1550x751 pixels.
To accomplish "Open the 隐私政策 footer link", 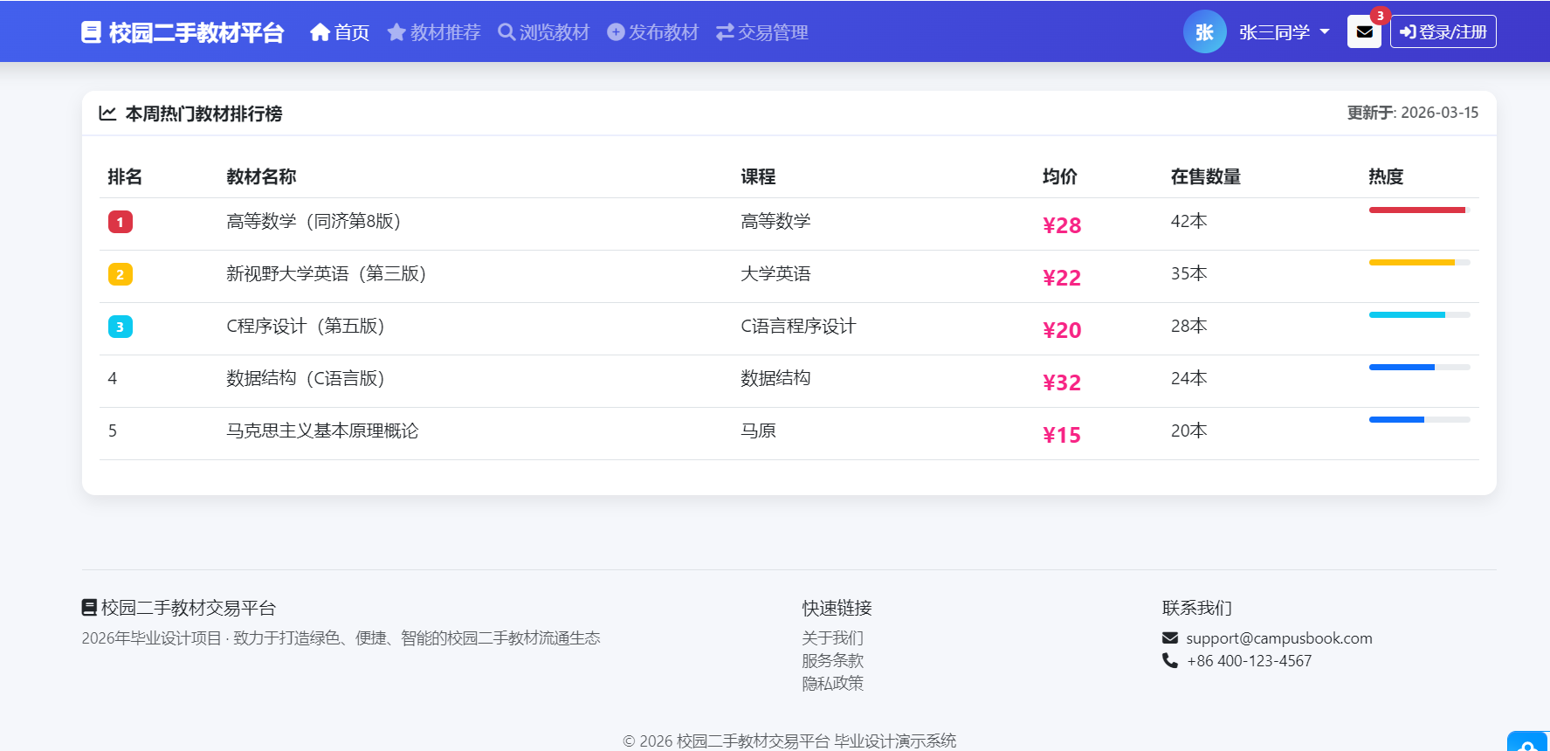I will [833, 684].
